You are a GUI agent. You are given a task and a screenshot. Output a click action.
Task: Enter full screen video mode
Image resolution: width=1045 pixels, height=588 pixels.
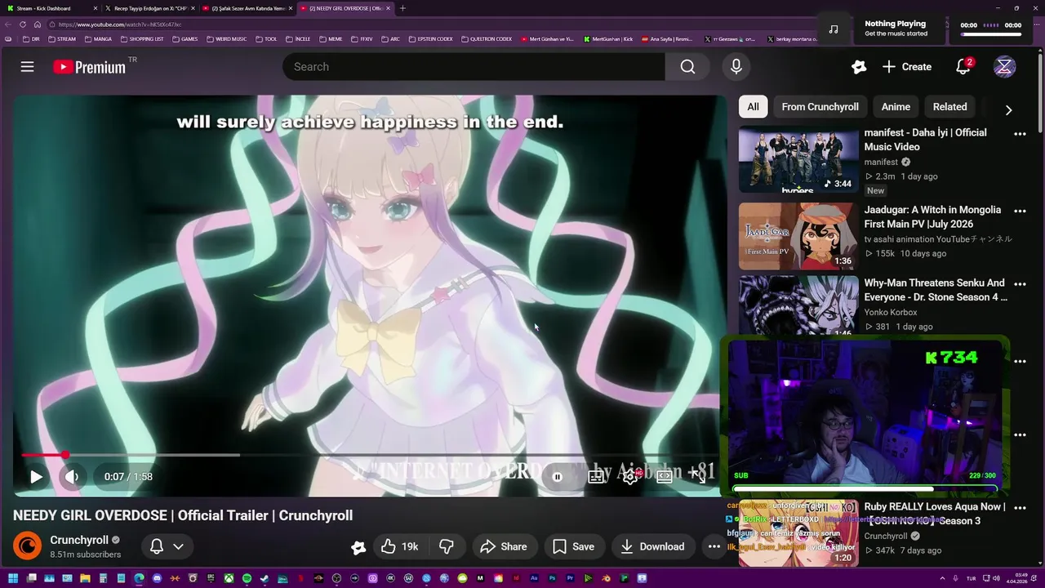tap(698, 477)
